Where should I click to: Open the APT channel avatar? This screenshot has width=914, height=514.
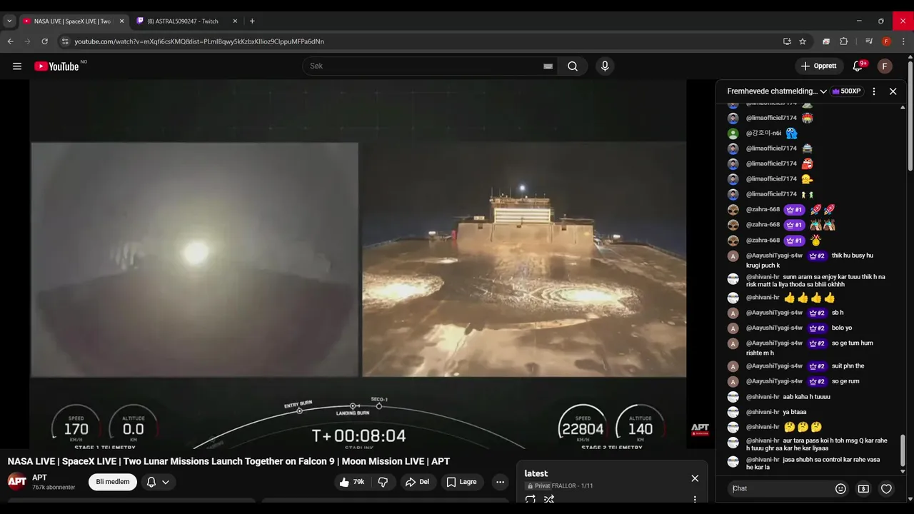pyautogui.click(x=17, y=481)
